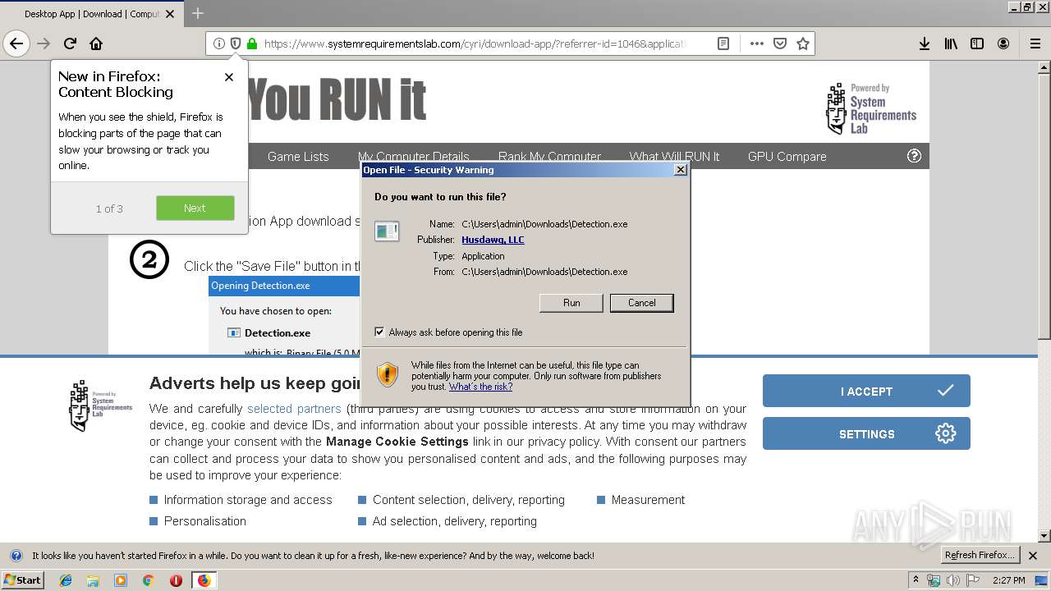Image resolution: width=1051 pixels, height=591 pixels.
Task: Open the Firefox home page icon
Action: click(x=96, y=44)
